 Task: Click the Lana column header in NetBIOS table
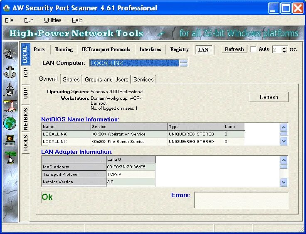click(234, 126)
